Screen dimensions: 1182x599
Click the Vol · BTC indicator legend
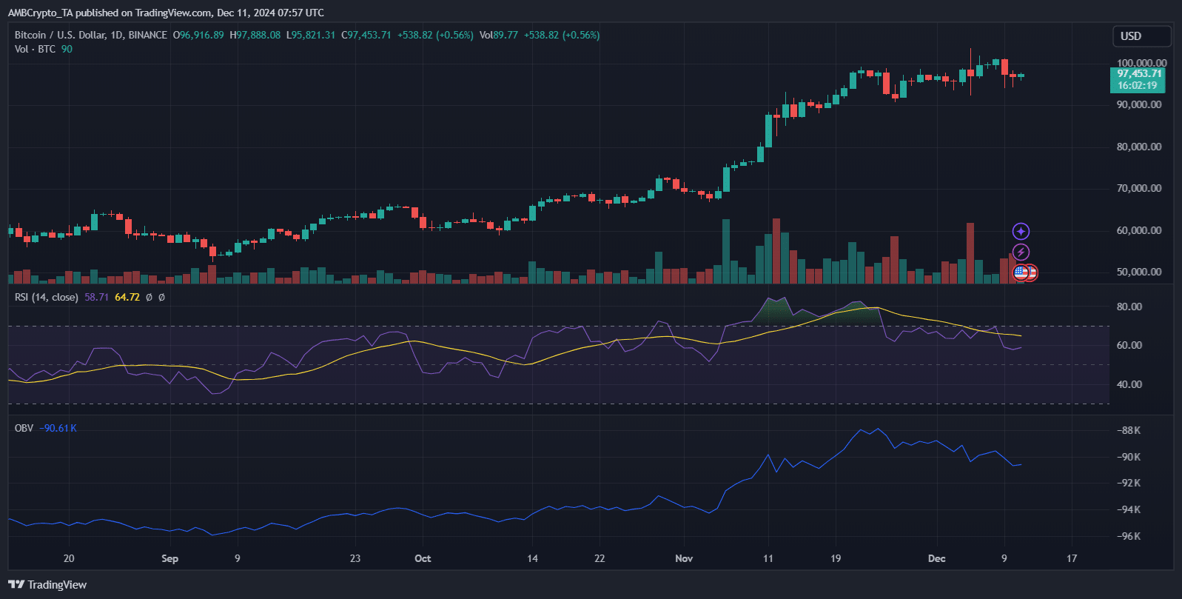[35, 49]
